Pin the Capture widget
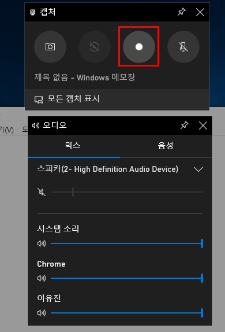 182,12
